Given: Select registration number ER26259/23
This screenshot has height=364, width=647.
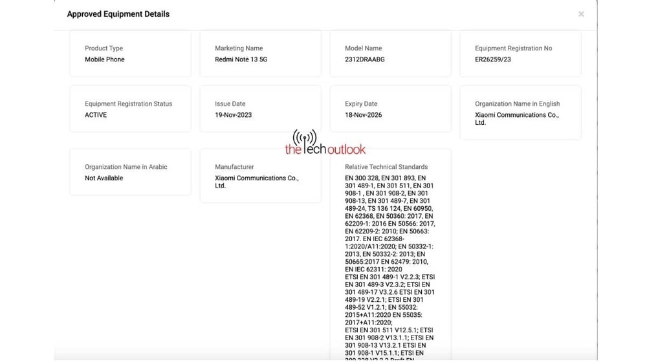Looking at the screenshot, I should tap(492, 59).
